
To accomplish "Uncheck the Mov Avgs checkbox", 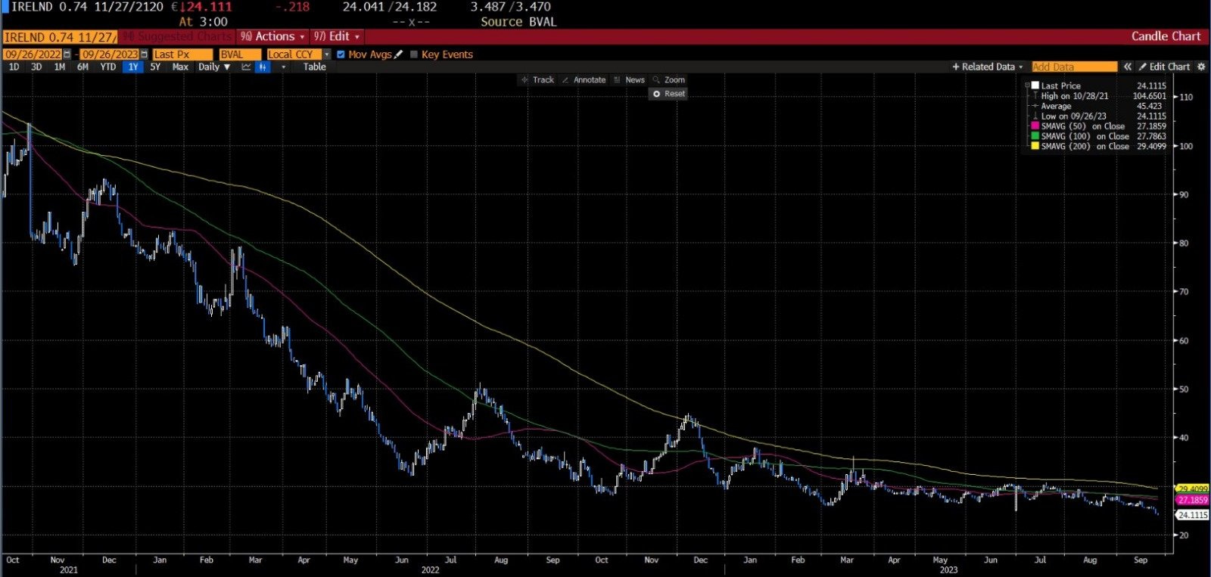I will click(341, 54).
